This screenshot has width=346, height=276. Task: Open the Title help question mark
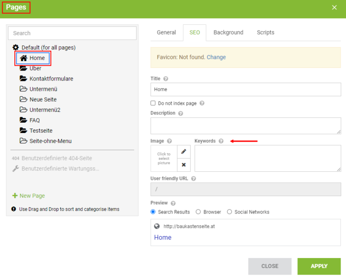point(166,79)
